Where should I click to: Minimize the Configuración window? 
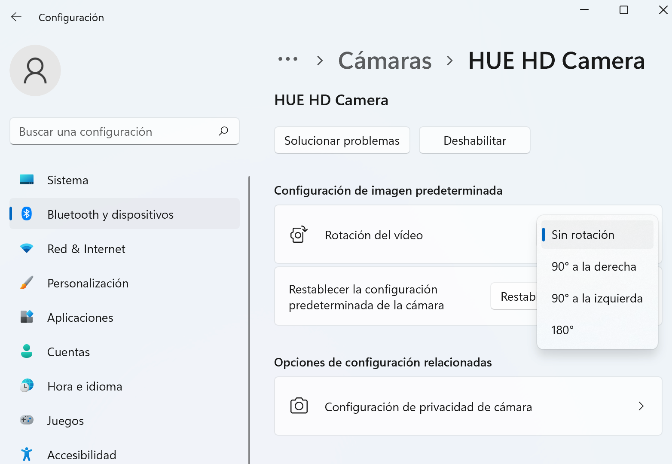pyautogui.click(x=584, y=10)
